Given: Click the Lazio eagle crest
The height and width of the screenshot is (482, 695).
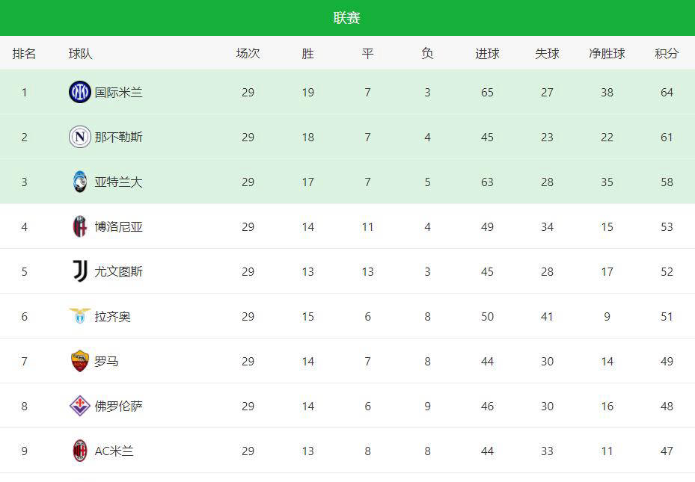Looking at the screenshot, I should click(80, 317).
